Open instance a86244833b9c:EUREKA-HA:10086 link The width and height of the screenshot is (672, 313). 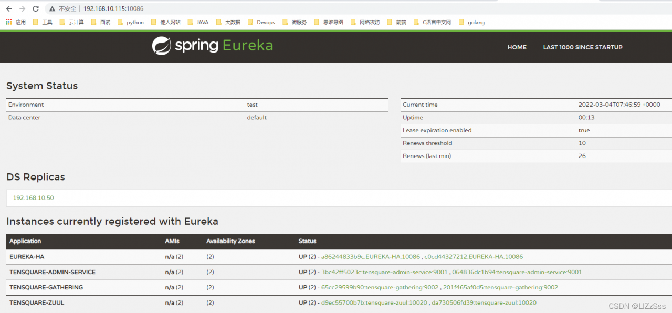(x=371, y=257)
